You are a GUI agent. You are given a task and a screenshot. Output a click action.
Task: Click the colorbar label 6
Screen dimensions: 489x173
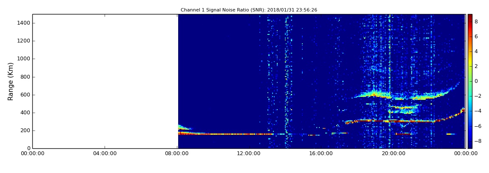[x=476, y=37]
